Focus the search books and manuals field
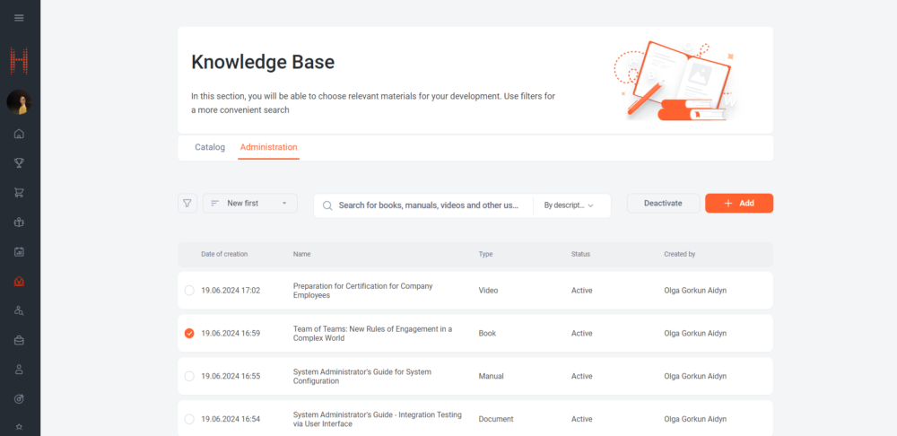The image size is (897, 436). 429,205
